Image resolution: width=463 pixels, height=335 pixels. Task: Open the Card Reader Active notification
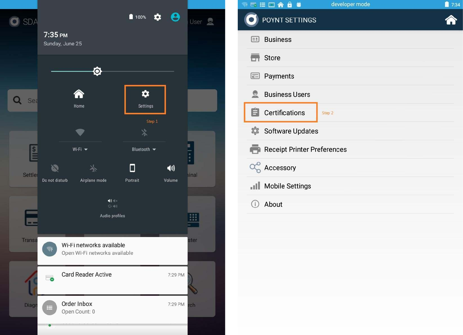click(x=112, y=280)
